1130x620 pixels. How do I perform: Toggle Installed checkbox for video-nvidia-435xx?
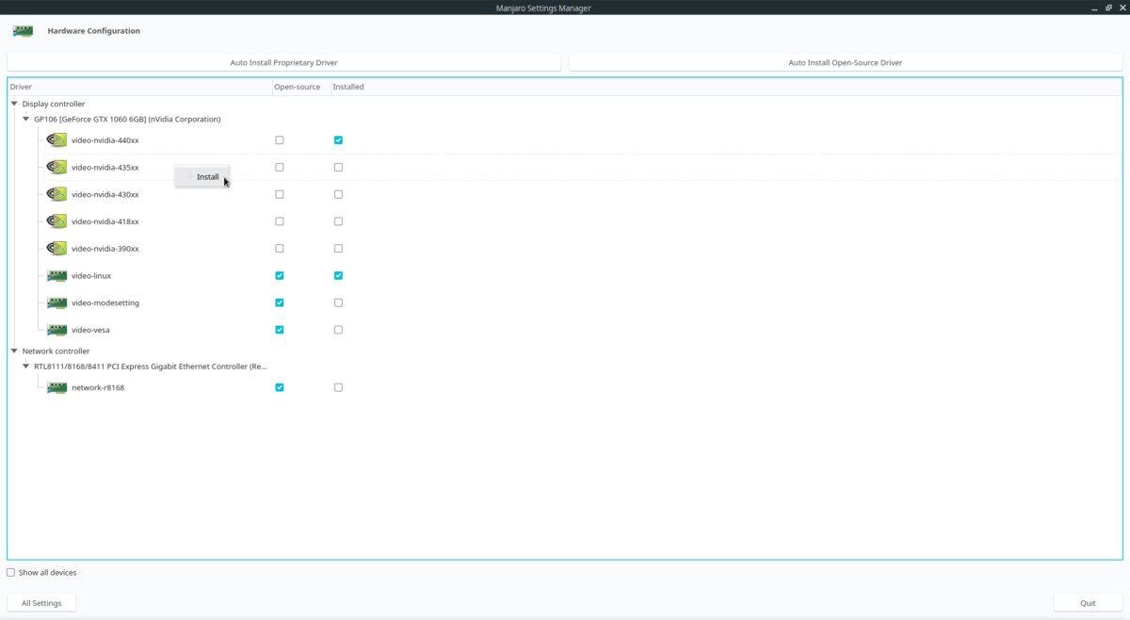(x=338, y=168)
